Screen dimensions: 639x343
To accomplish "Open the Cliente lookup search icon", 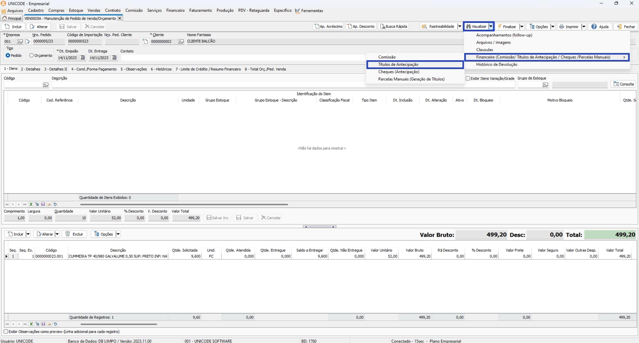I will point(181,42).
